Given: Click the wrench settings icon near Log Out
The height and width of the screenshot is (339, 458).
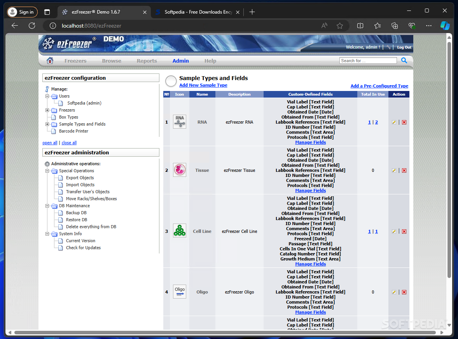Looking at the screenshot, I should pos(388,47).
